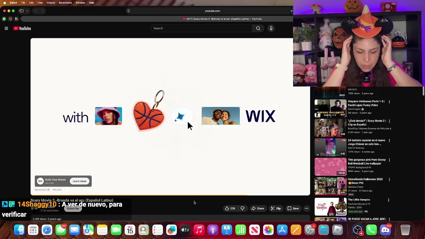Screen dimensions: 425x239
Task: Save the video to a playlist
Action: tap(293, 208)
